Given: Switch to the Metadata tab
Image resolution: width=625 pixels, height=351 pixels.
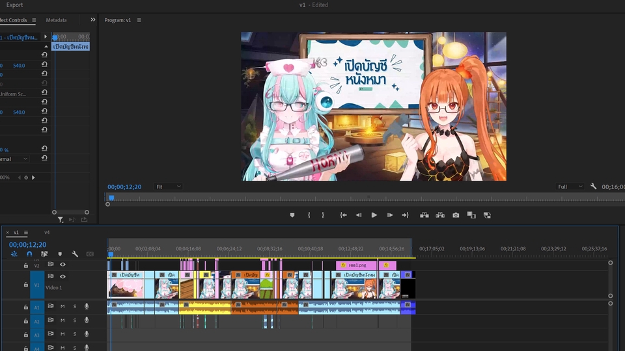Looking at the screenshot, I should point(56,20).
